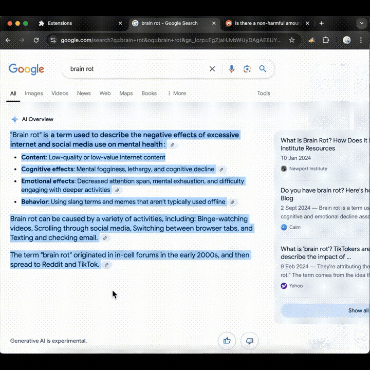Click the 'brain rot' search input field
This screenshot has height=370, width=370.
[136, 69]
